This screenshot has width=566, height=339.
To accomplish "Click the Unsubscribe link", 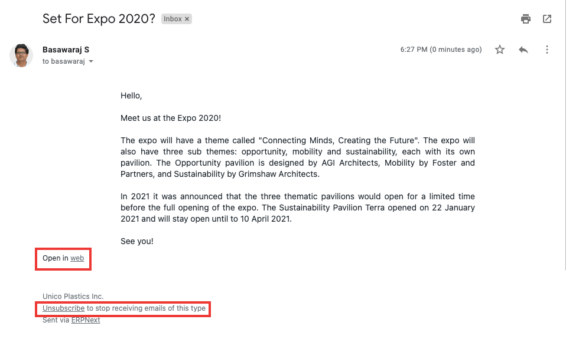I will [64, 308].
